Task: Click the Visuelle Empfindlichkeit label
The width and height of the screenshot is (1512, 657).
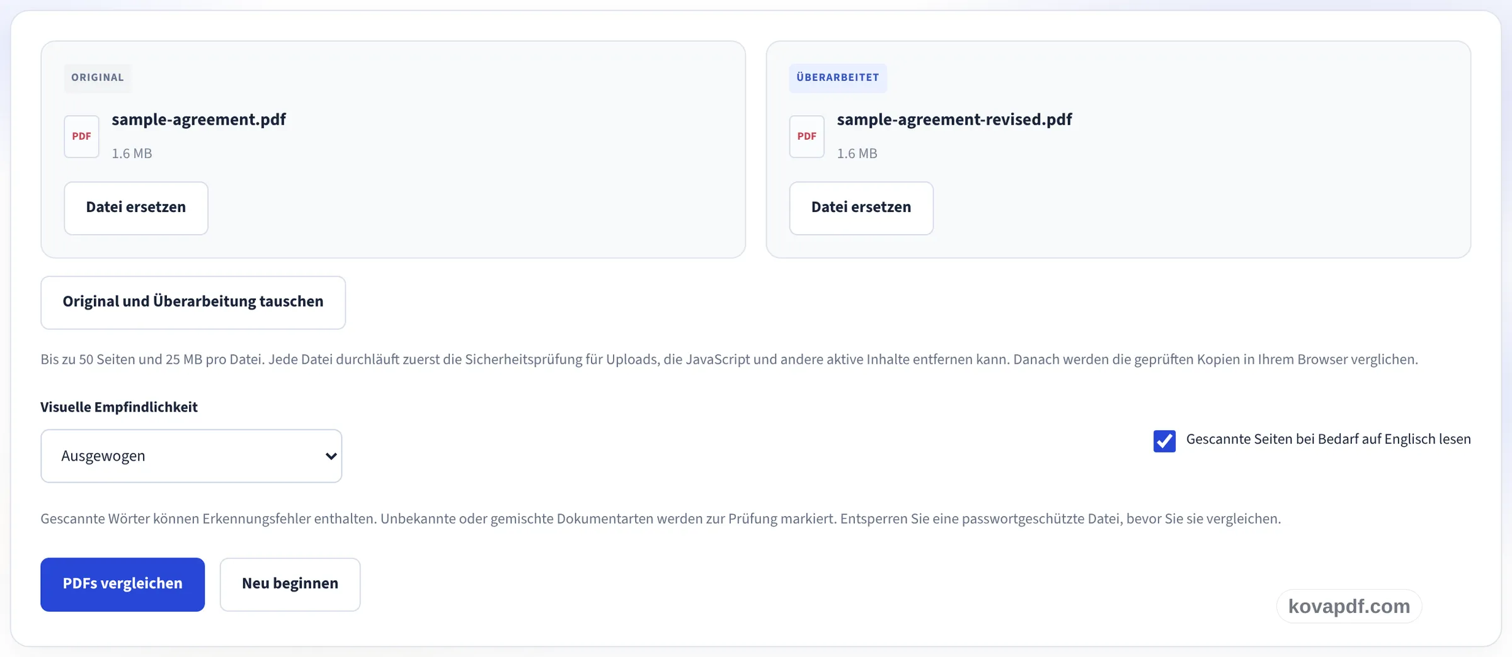Action: point(119,407)
